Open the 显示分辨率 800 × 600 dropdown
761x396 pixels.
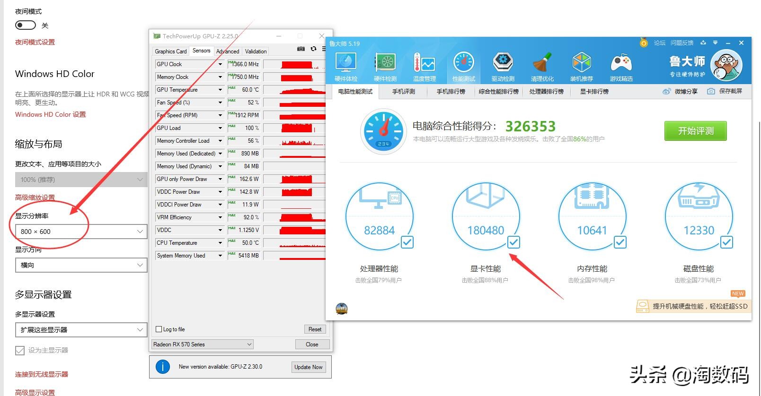pyautogui.click(x=81, y=232)
